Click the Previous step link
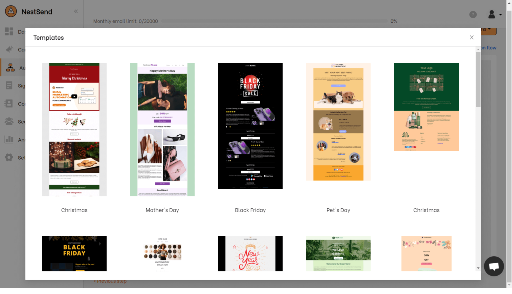 point(110,281)
